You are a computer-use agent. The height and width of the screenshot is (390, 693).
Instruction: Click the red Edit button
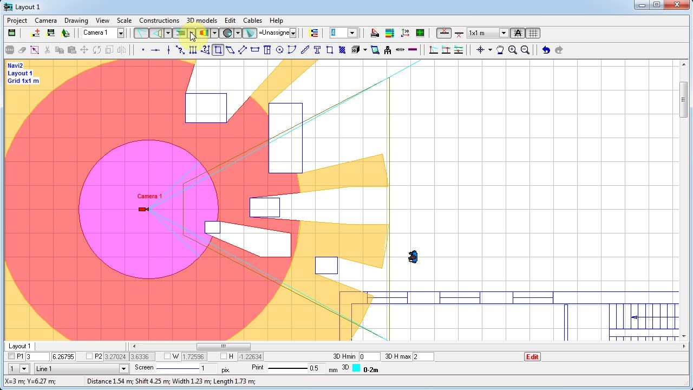[532, 357]
